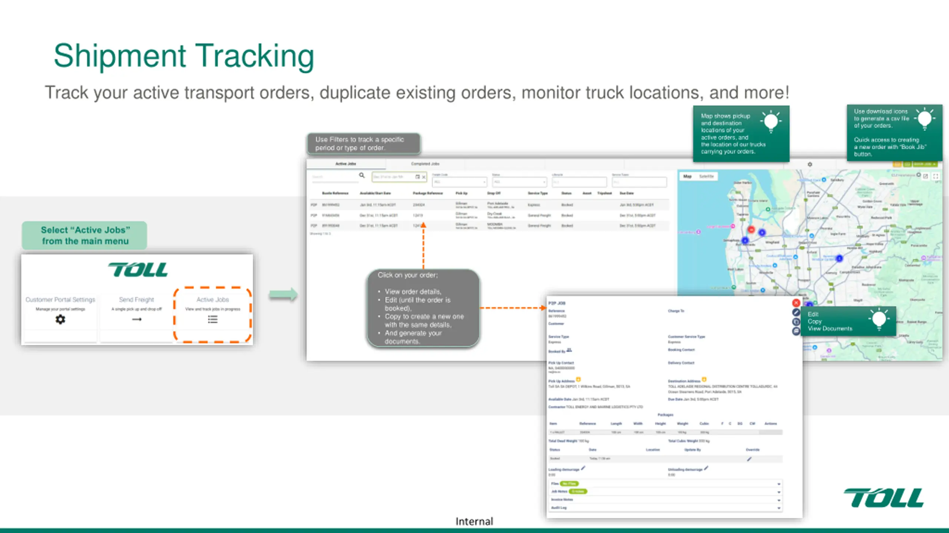The image size is (949, 533).
Task: Click blue marker at Port Adelaide
Action: coord(745,241)
